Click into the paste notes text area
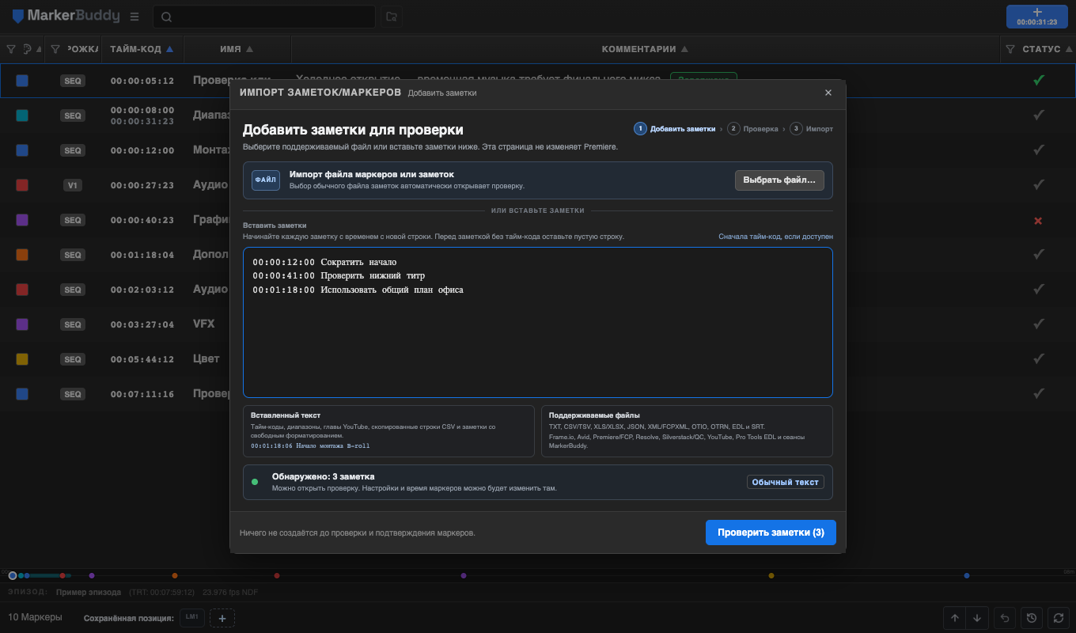This screenshot has width=1076, height=633. pyautogui.click(x=538, y=322)
